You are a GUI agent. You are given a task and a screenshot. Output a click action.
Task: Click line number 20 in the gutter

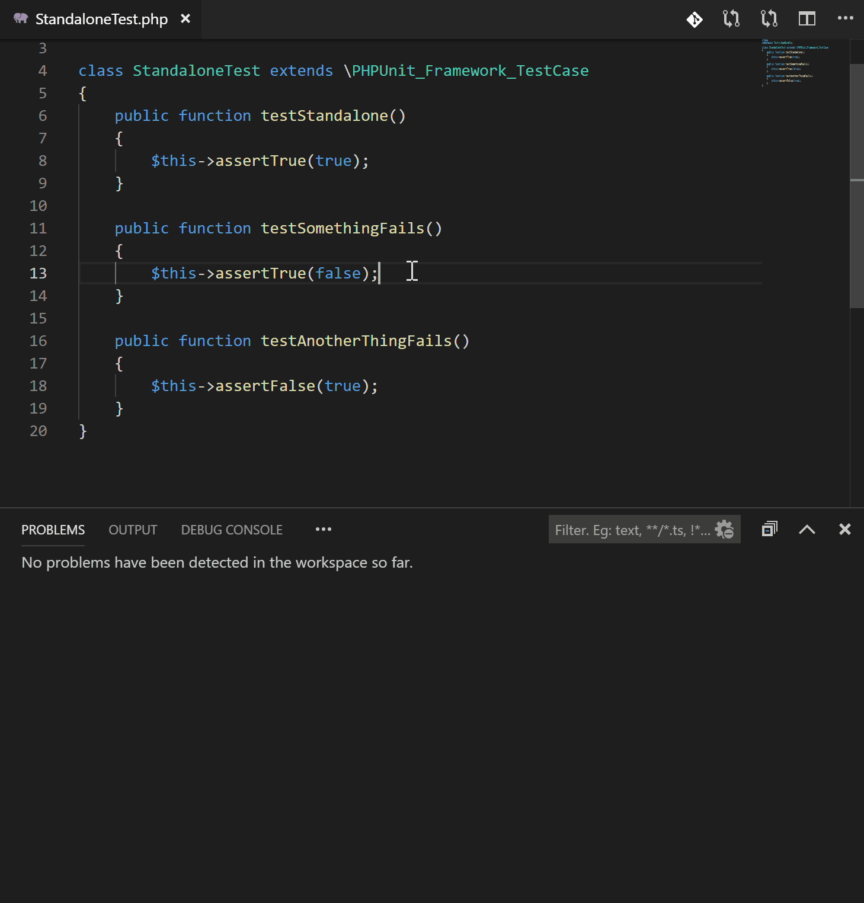tap(38, 431)
